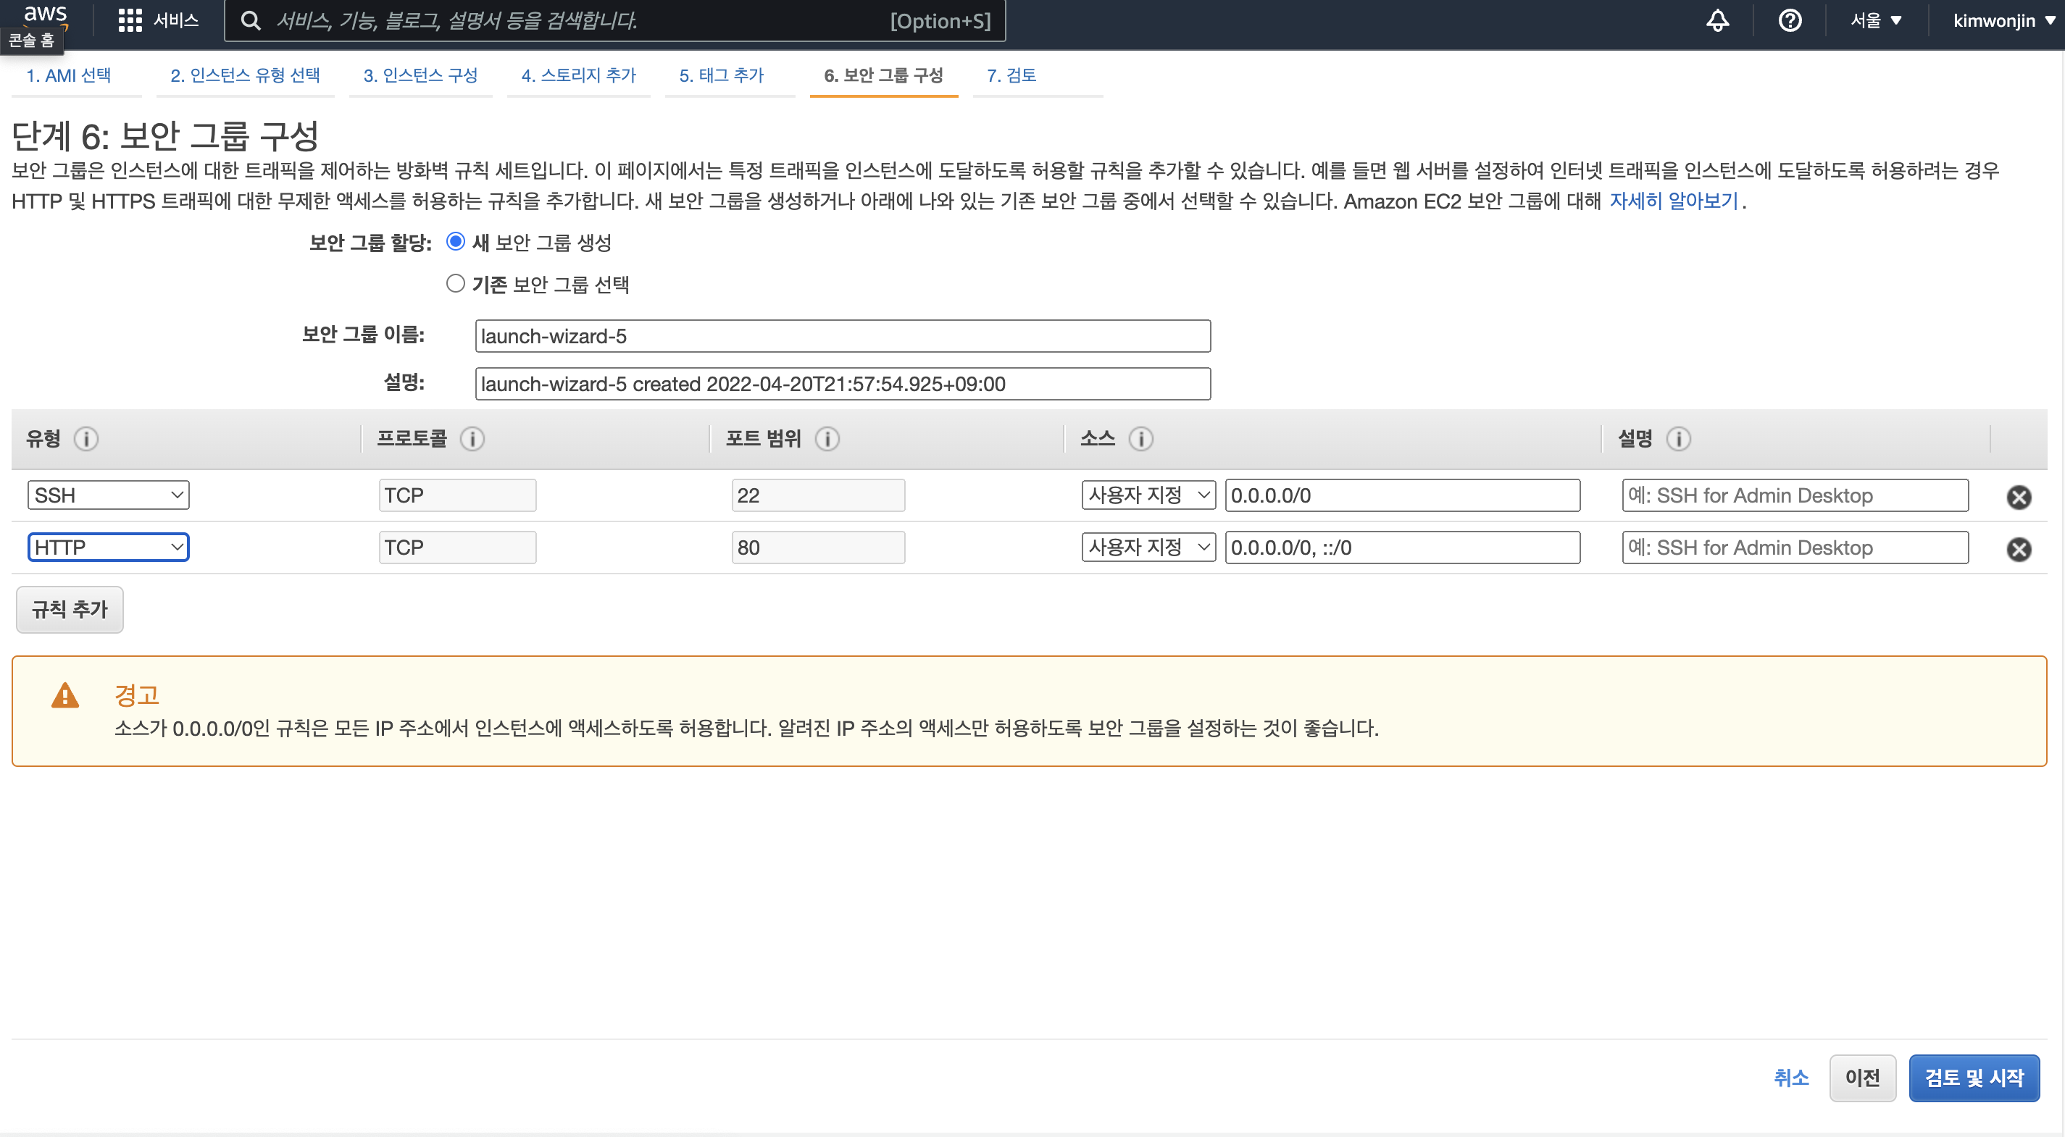The image size is (2065, 1137).
Task: Click the 규칙 추가 button
Action: 70,610
